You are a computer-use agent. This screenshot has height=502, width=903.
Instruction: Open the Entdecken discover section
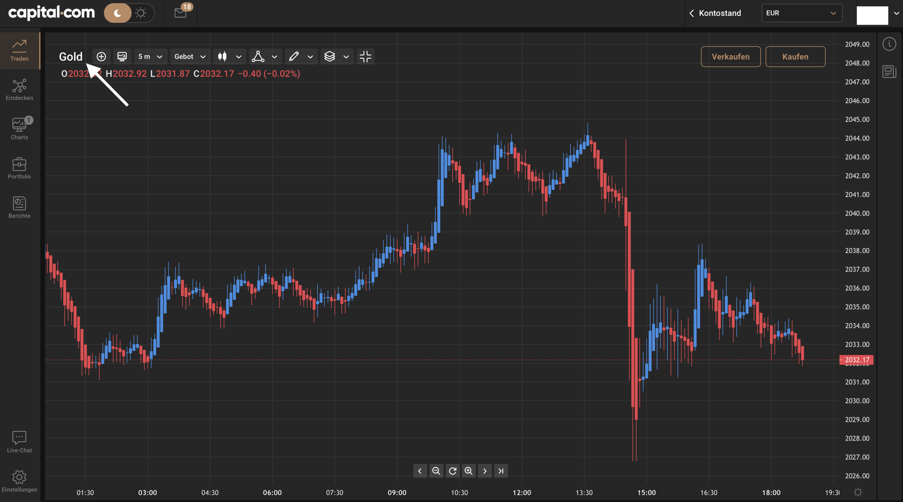tap(20, 90)
